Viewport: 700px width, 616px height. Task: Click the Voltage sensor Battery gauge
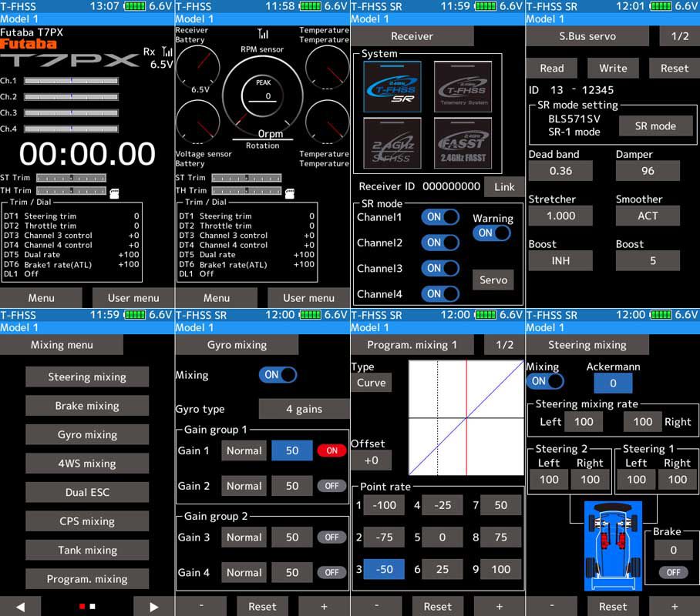(198, 122)
